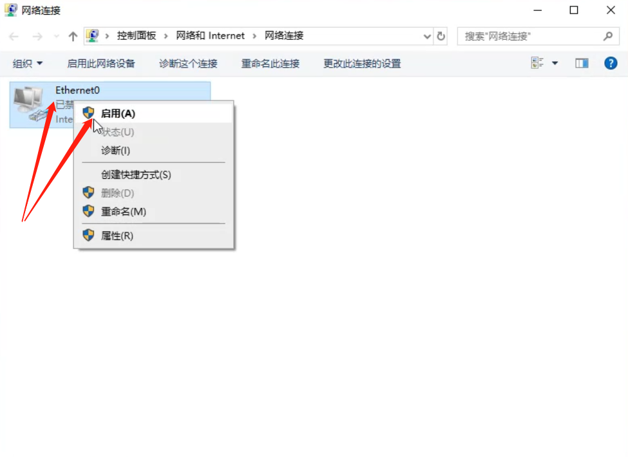Expand the view options dropdown arrow

pyautogui.click(x=555, y=63)
